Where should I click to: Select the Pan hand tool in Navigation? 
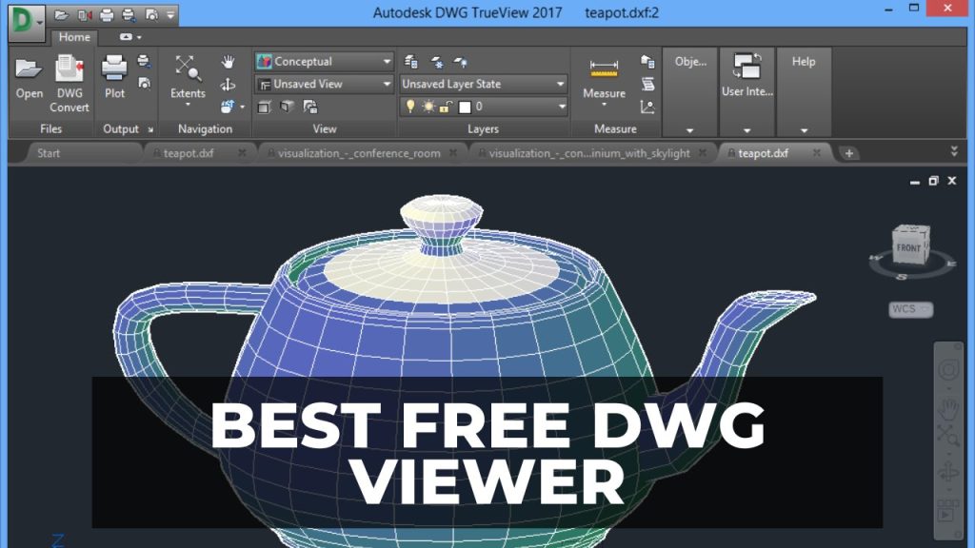(228, 62)
